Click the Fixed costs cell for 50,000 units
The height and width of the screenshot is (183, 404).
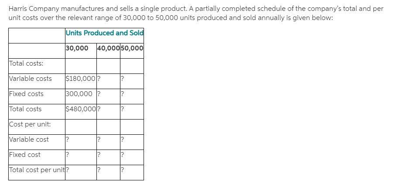tap(131, 94)
